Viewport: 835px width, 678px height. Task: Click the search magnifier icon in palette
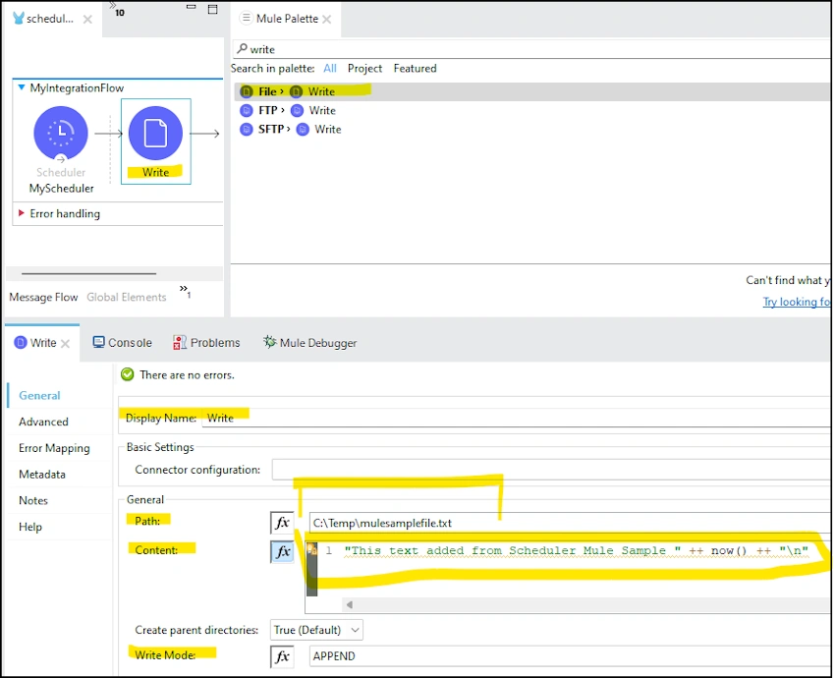(242, 49)
